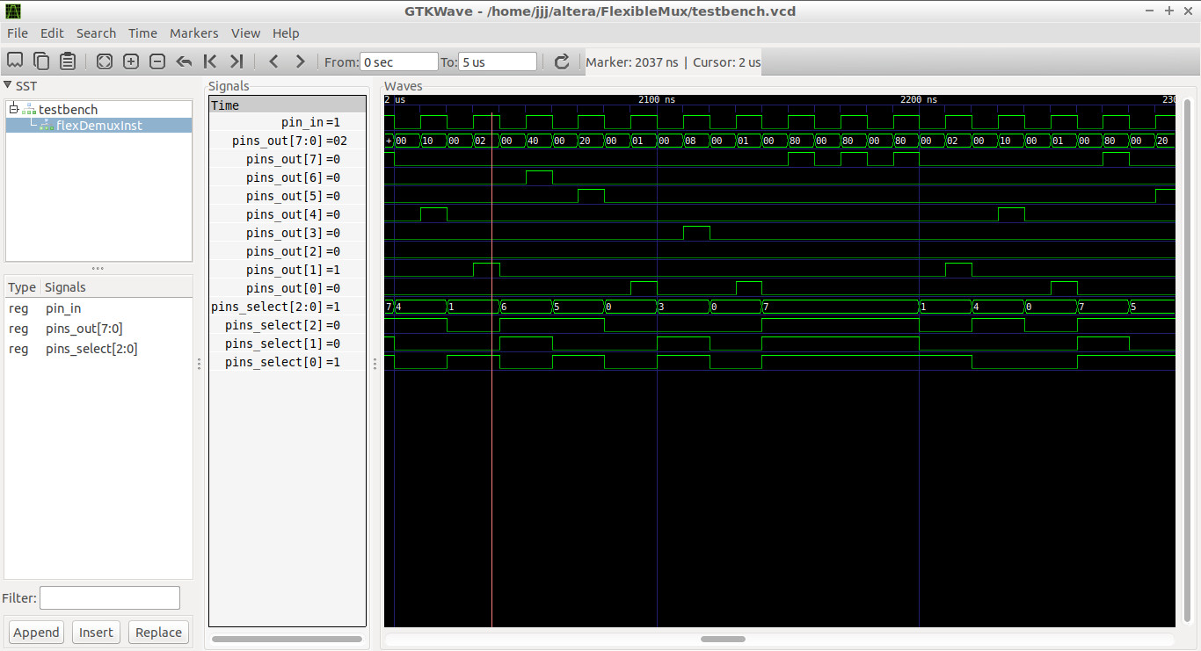Screen dimensions: 1201x651
Task: Click the 2100 ns mark on the time ruler
Action: (656, 100)
